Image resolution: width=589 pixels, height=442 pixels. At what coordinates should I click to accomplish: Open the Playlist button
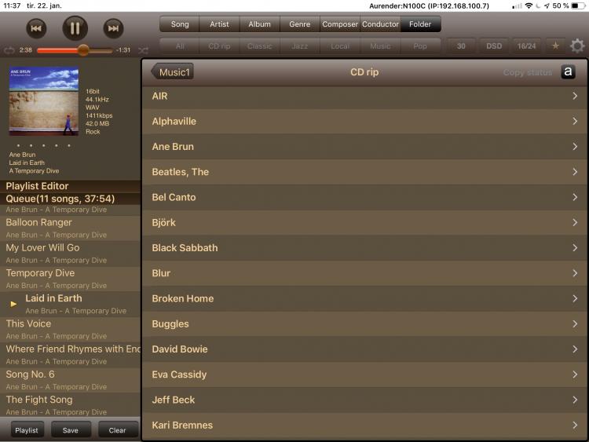click(27, 430)
